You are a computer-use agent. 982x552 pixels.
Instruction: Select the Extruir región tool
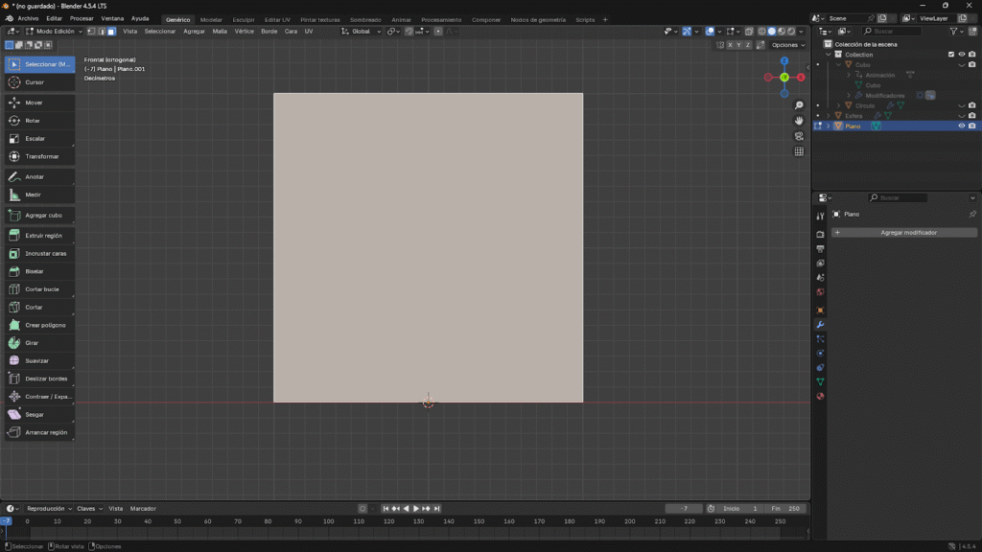coord(39,235)
